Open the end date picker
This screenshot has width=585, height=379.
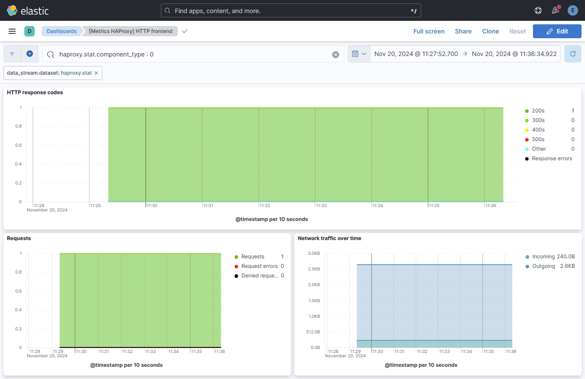tap(515, 53)
